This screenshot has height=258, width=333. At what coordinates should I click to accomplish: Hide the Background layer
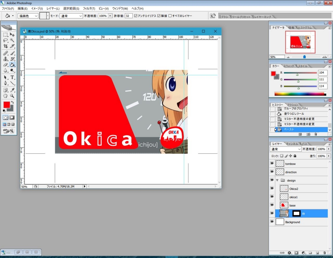pos(272,222)
